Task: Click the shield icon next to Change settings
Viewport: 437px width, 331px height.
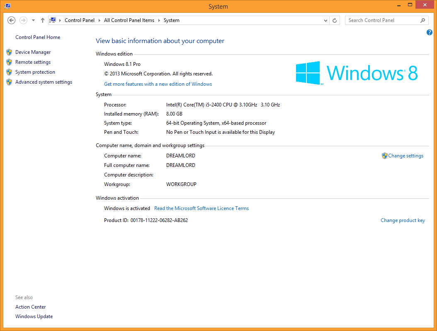Action: tap(385, 156)
